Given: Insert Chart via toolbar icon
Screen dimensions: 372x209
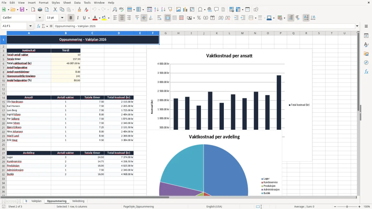Looking at the screenshot, I should tap(185, 10).
